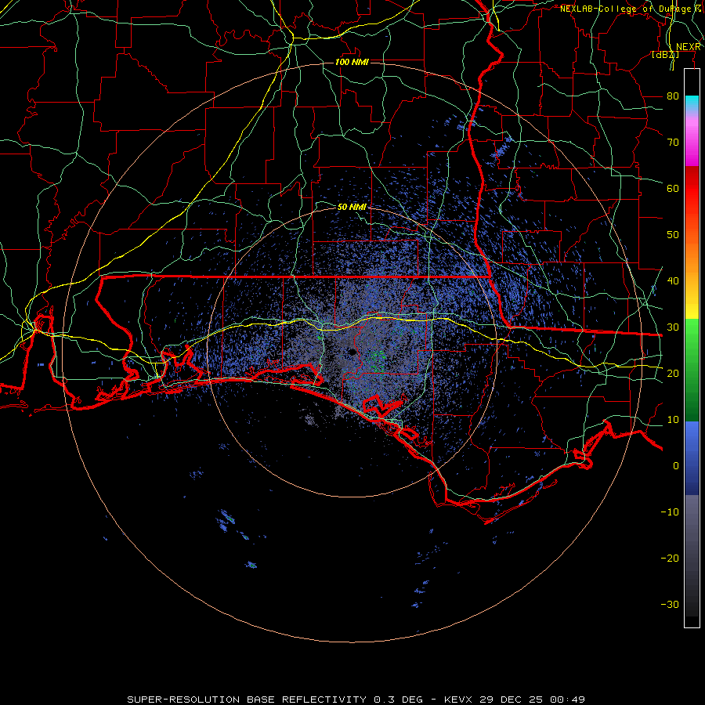Click the 50 NMI range ring label
705x705 pixels.
tap(352, 207)
